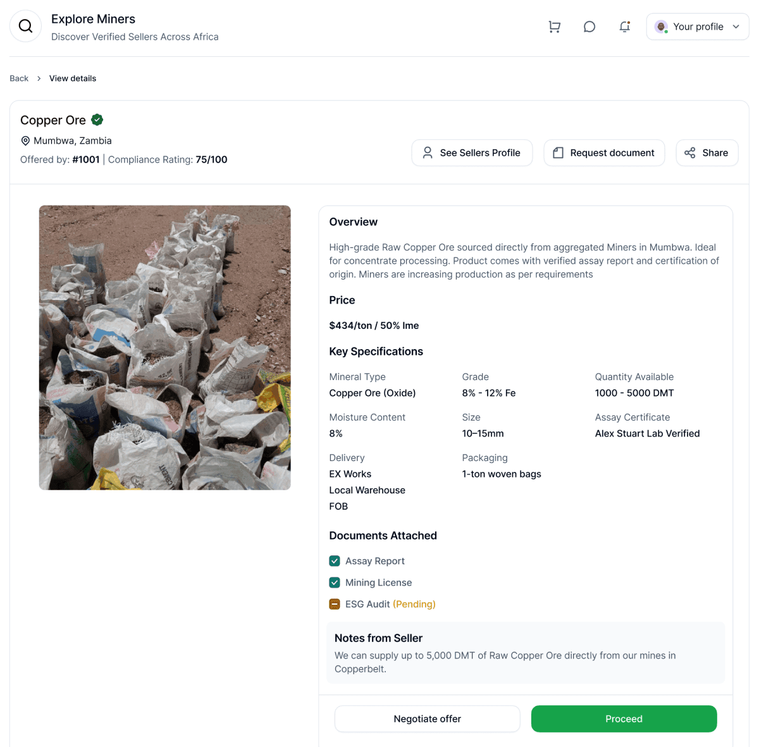Click Negotiate offer button
The height and width of the screenshot is (747, 759).
click(x=427, y=719)
